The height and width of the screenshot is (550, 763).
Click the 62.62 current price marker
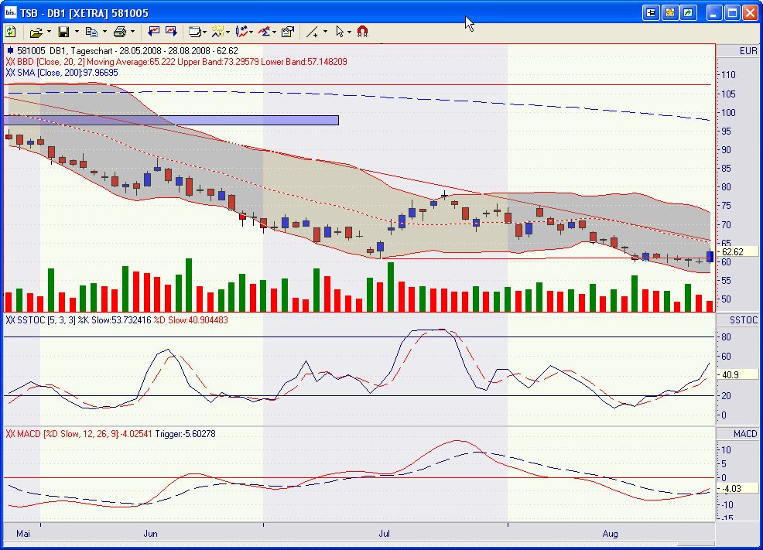pos(737,252)
